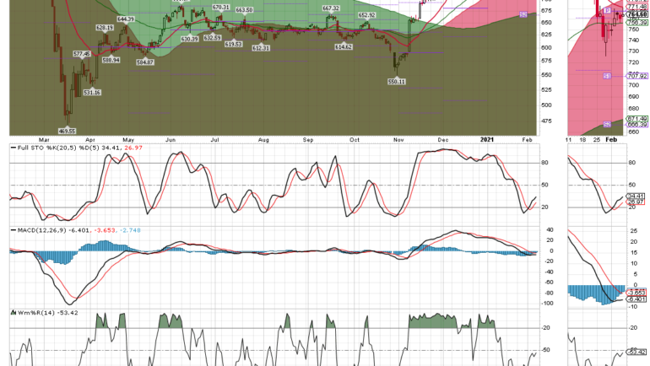Click the red 26.97 stochastic value tag
The image size is (650, 366).
pyautogui.click(x=636, y=202)
